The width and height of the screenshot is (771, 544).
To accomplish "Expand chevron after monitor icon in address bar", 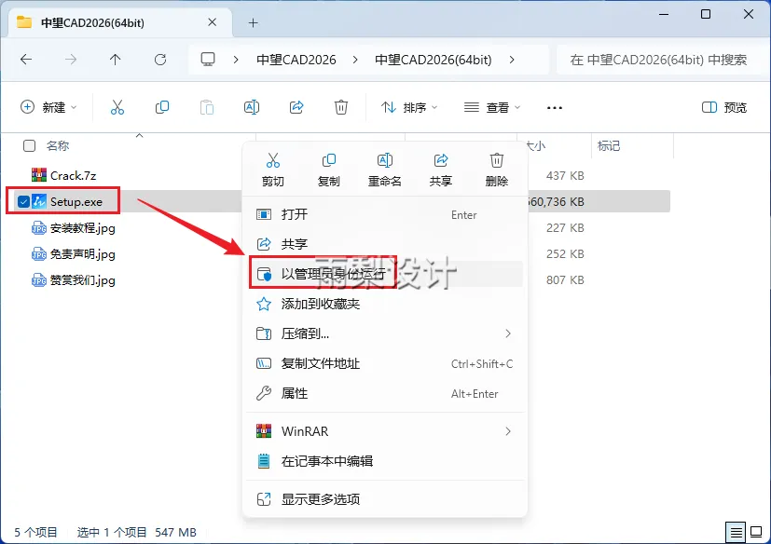I will [236, 60].
